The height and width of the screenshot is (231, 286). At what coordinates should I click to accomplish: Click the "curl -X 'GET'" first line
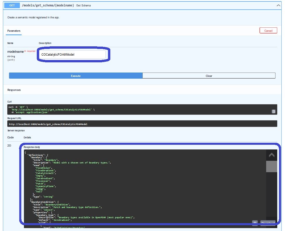pos(18,107)
